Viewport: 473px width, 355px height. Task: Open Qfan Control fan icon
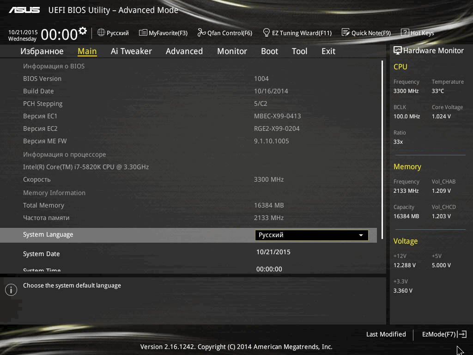pyautogui.click(x=201, y=32)
